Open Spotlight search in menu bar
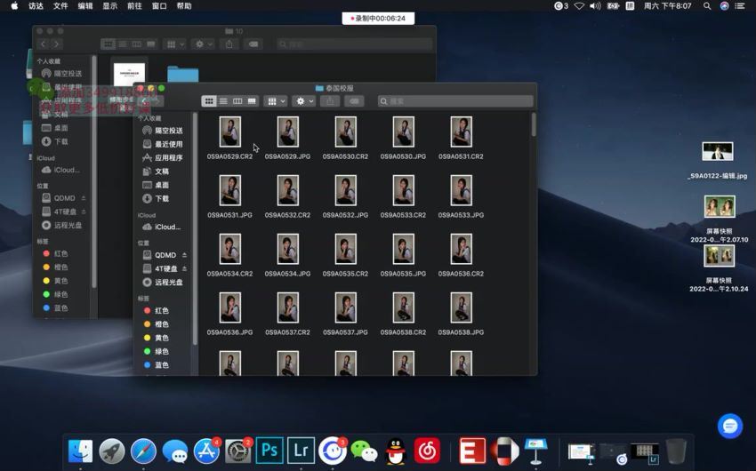This screenshot has width=756, height=471. pyautogui.click(x=707, y=6)
